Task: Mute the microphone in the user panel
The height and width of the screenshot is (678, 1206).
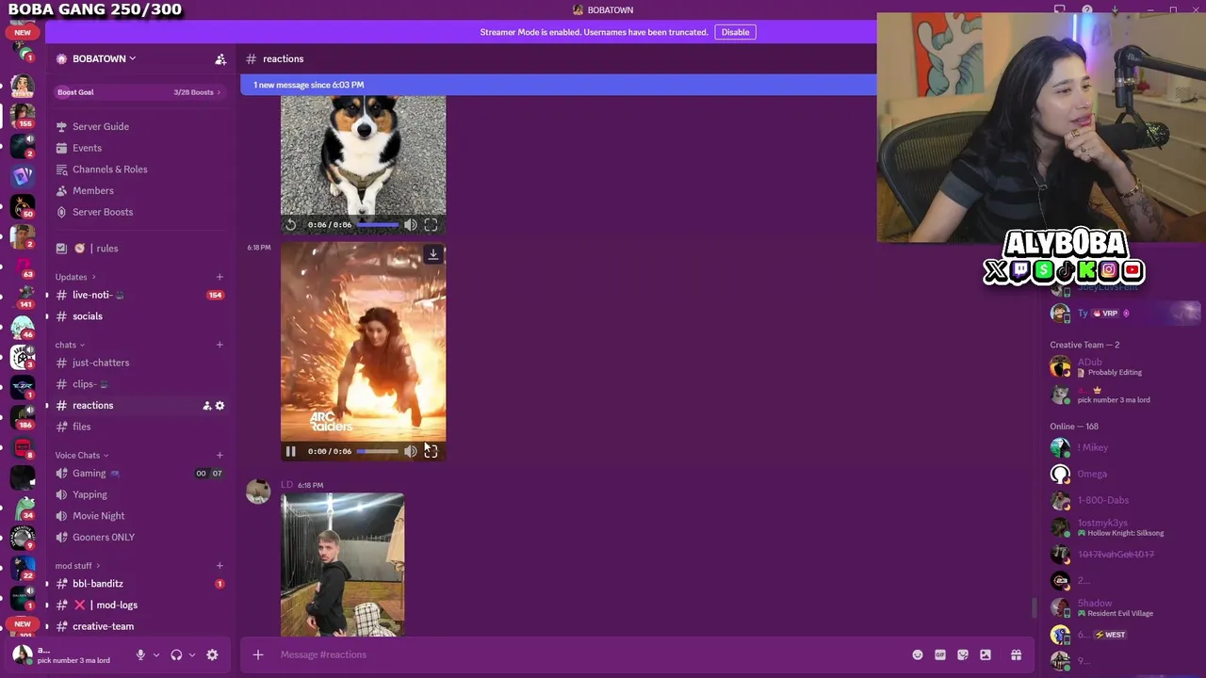Action: click(x=140, y=655)
